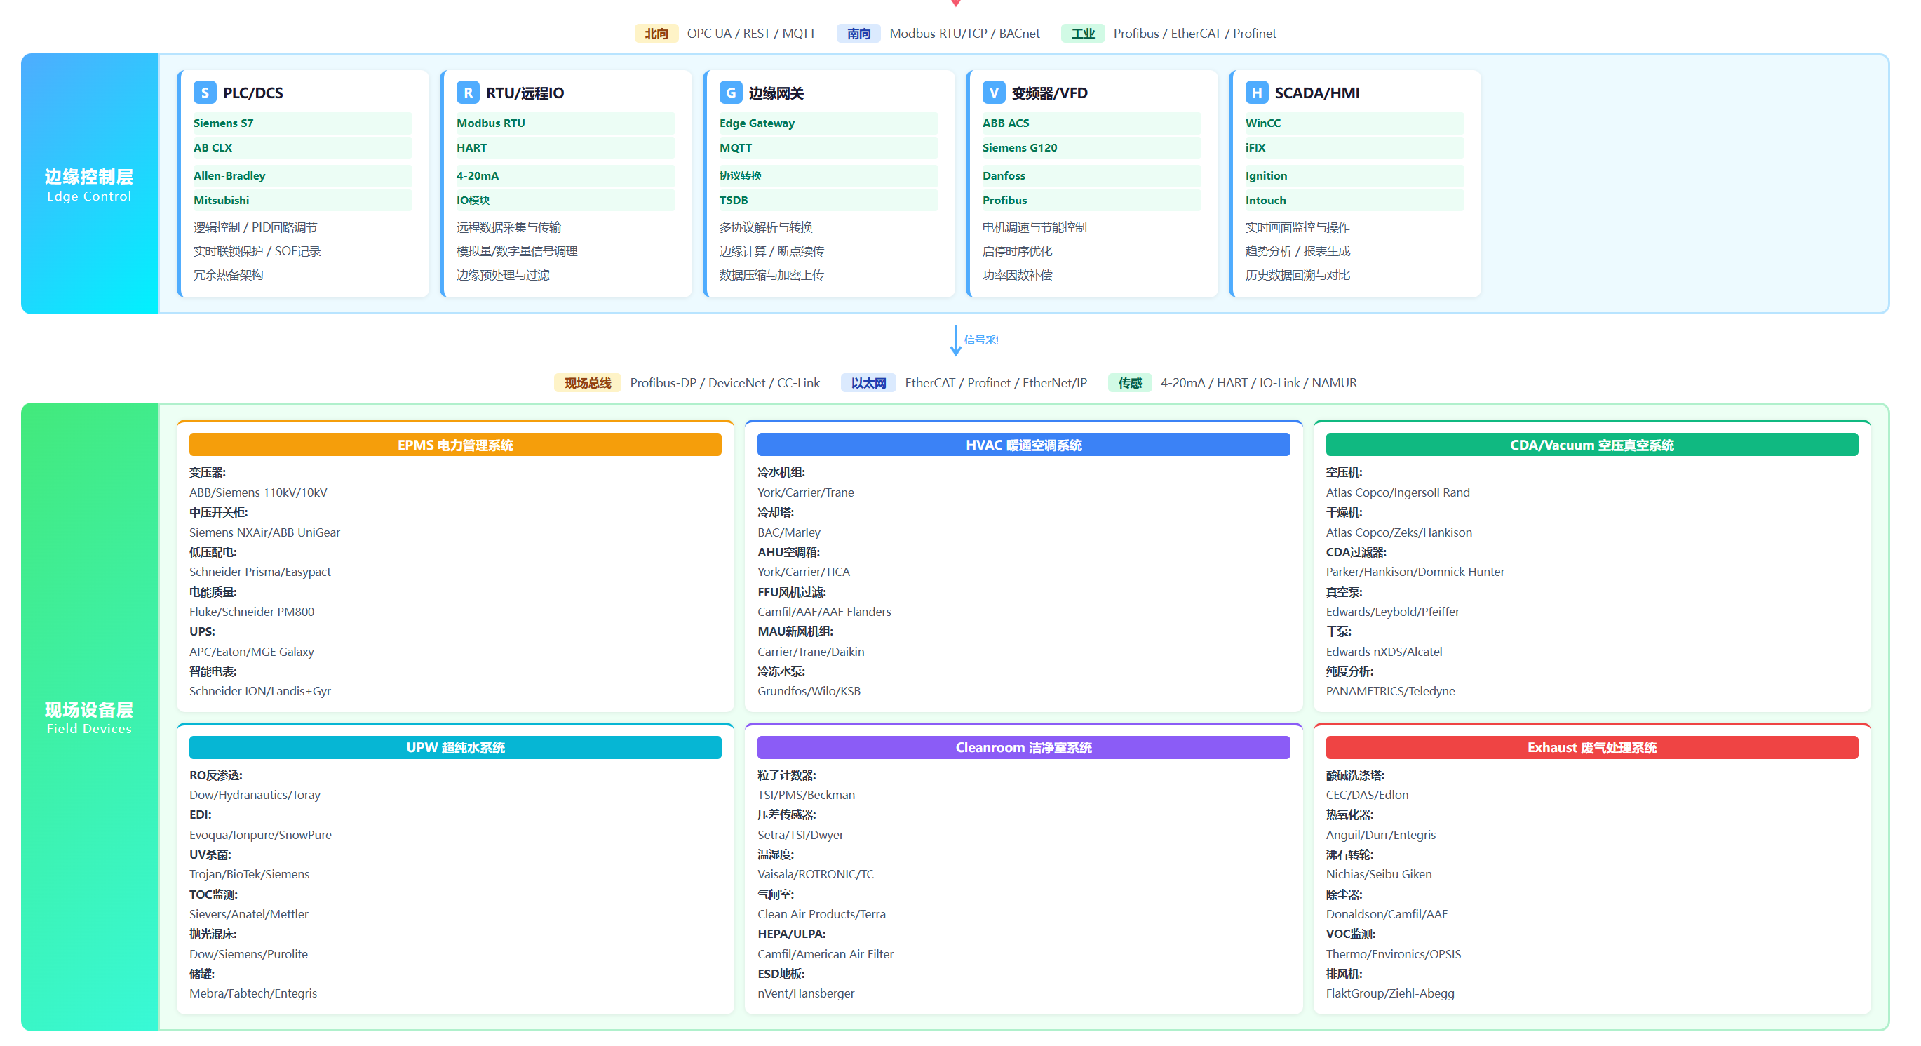Click Sievers/Anatel/Mettler entry

248,914
